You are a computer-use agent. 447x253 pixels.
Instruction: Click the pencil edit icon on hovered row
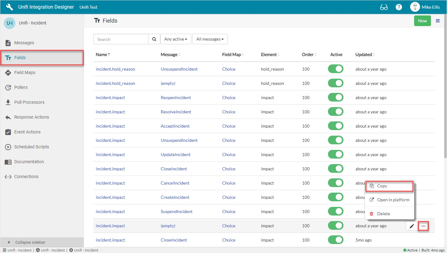[412, 226]
